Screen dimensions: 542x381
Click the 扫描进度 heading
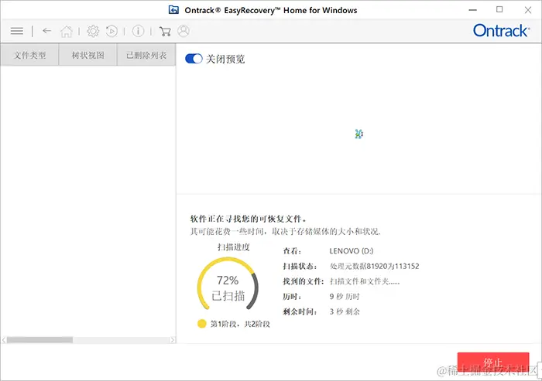[234, 247]
